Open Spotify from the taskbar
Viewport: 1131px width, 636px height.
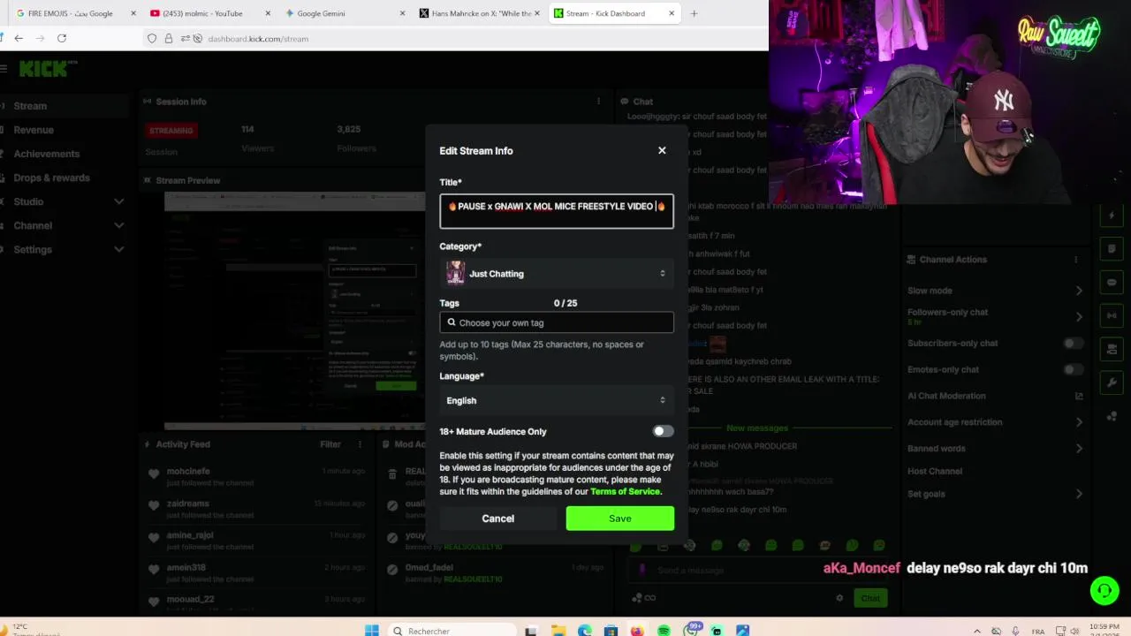pyautogui.click(x=664, y=631)
